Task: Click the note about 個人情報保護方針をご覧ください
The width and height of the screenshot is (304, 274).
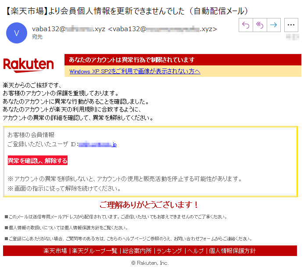Action: [x=67, y=228]
